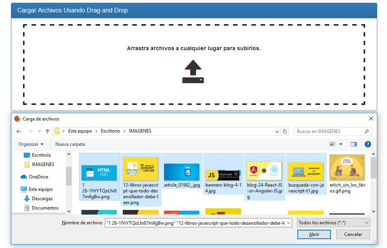
Task: Change view layout icon
Action: pyautogui.click(x=332, y=144)
